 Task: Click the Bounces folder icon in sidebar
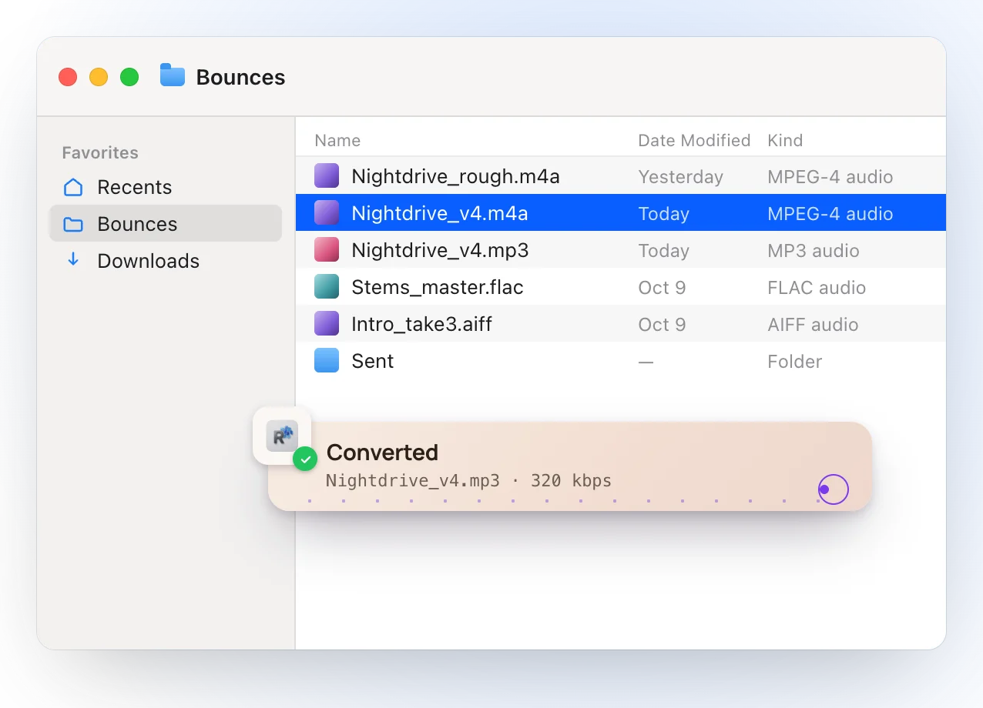(x=73, y=224)
